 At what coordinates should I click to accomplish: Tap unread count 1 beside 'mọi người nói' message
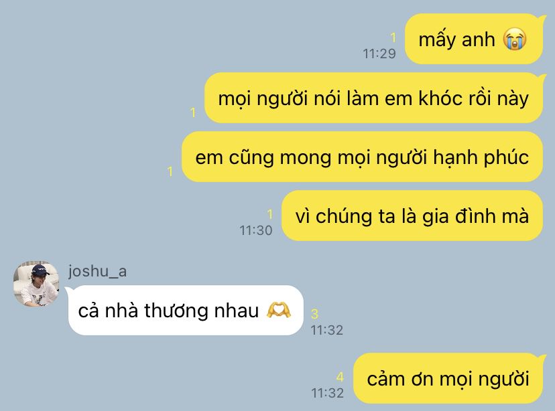(193, 112)
